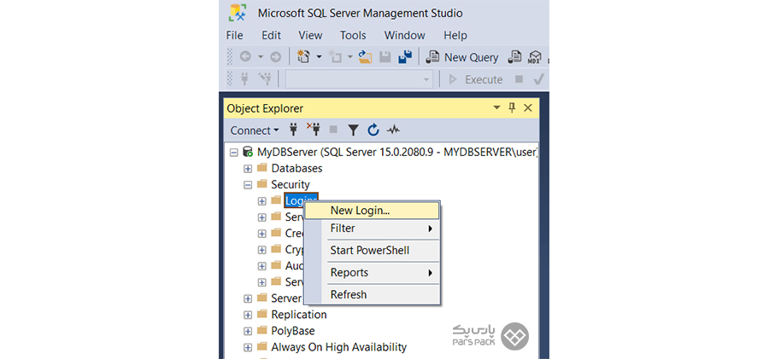This screenshot has height=359, width=769.
Task: Click the Analysis Services MDX Query icon
Action: tap(534, 57)
